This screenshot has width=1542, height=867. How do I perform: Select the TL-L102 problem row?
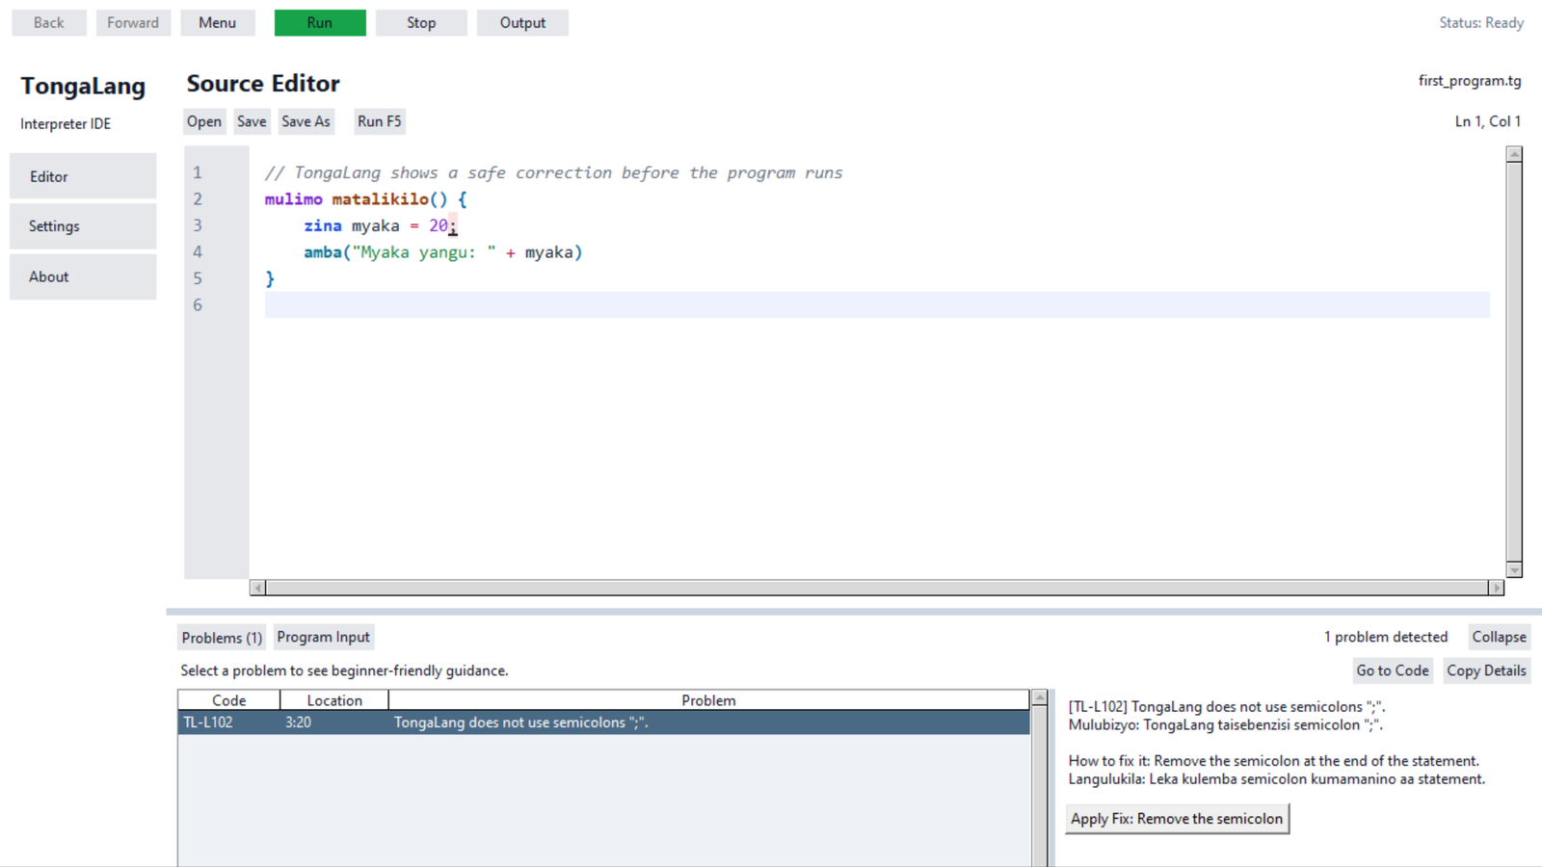[x=604, y=722]
